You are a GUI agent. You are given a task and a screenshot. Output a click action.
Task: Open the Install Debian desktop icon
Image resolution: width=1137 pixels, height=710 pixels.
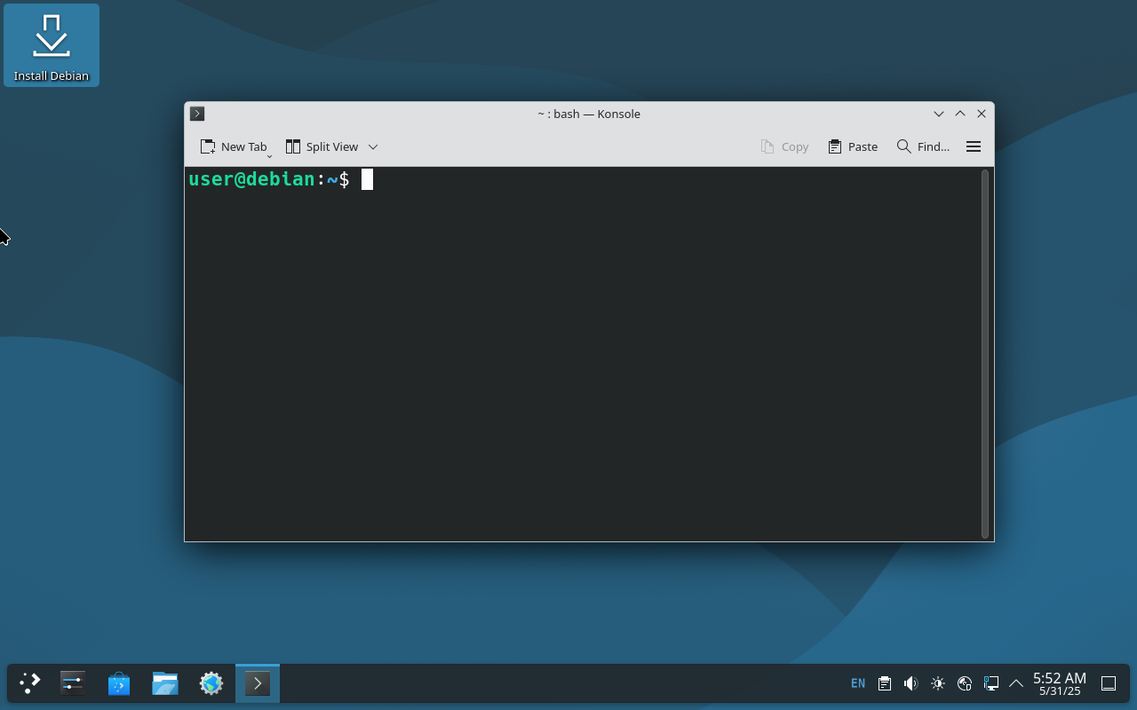pyautogui.click(x=52, y=45)
